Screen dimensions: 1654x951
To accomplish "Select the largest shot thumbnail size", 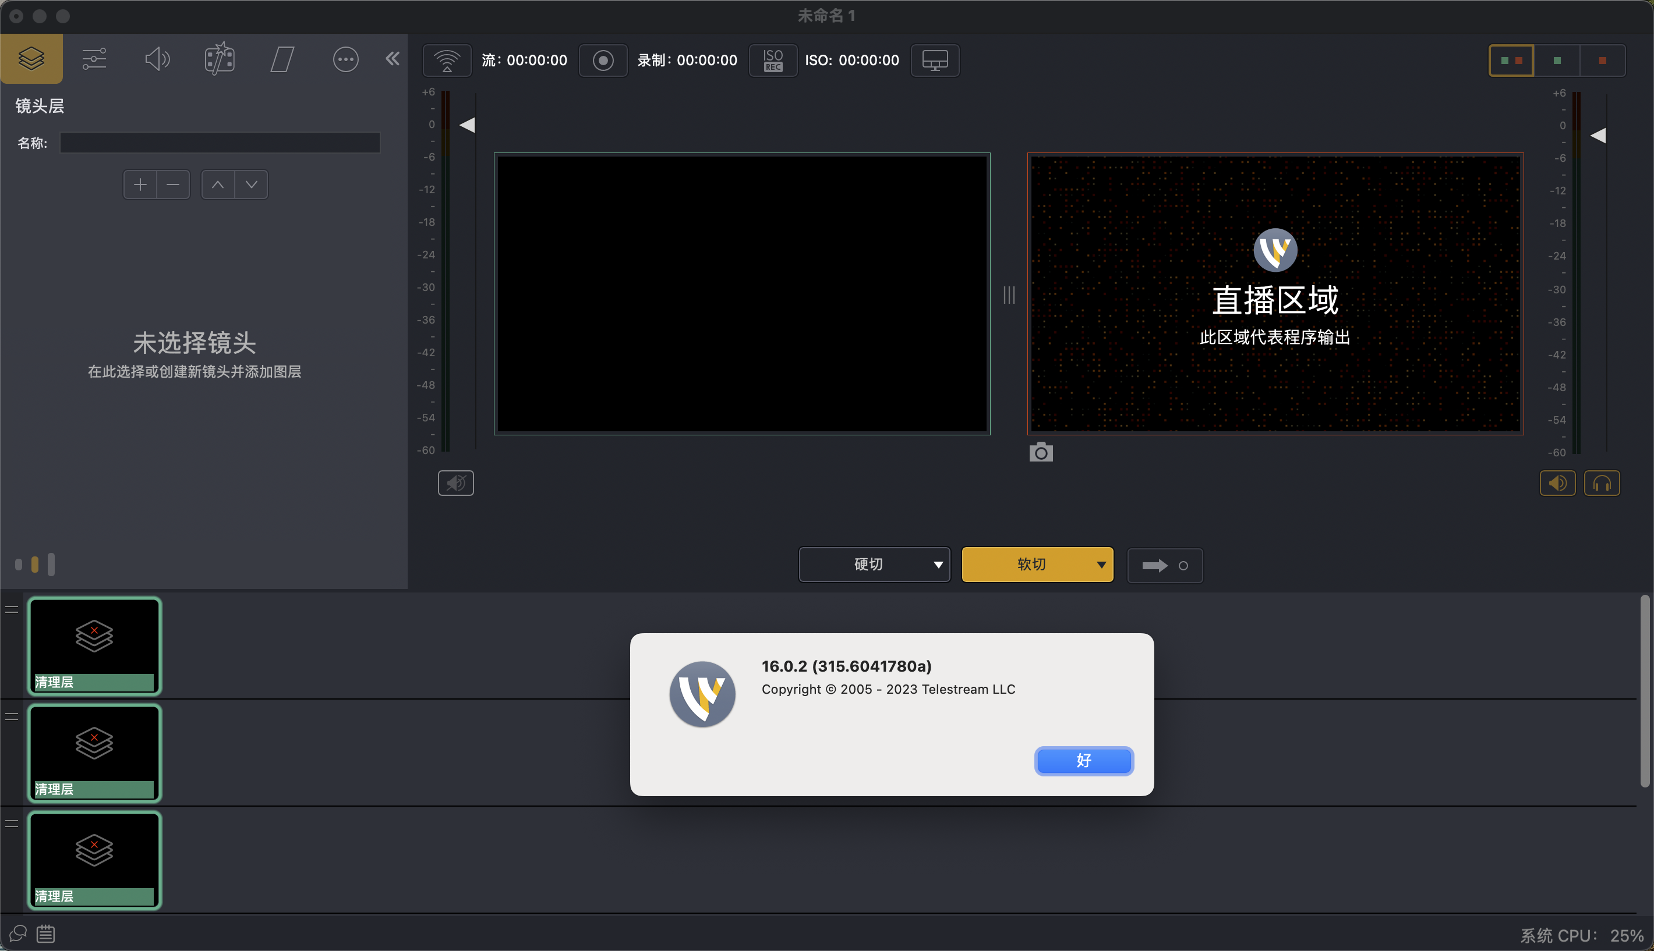I will (51, 565).
